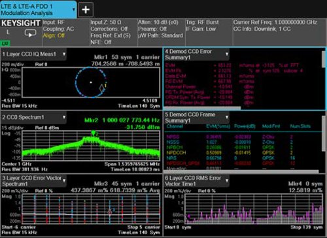
Task: Click 15 dB/div scale in Spectrum window
Action: pyautogui.click(x=12, y=127)
